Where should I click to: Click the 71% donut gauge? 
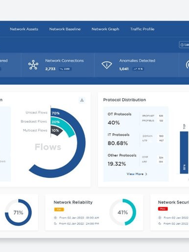pos(18,212)
